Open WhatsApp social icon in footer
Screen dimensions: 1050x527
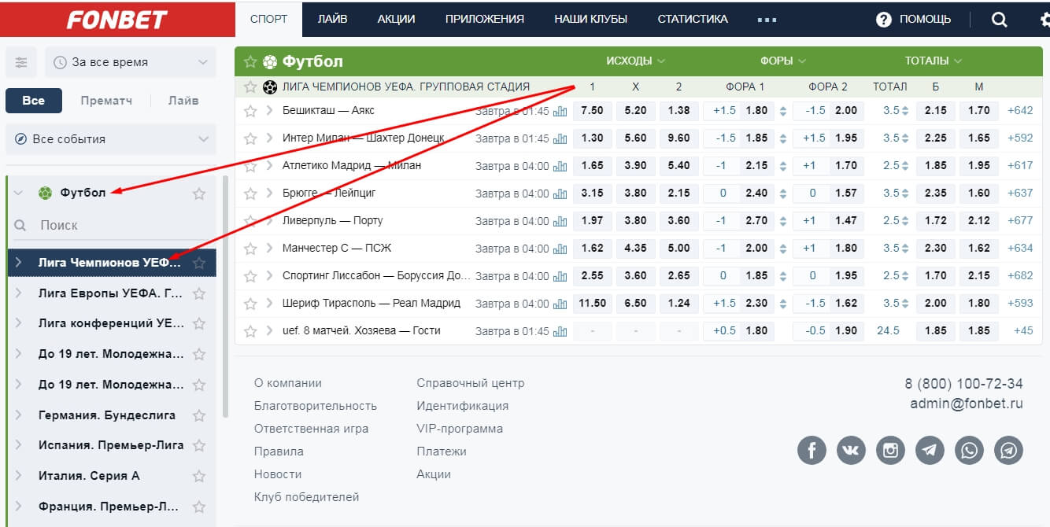coord(969,450)
